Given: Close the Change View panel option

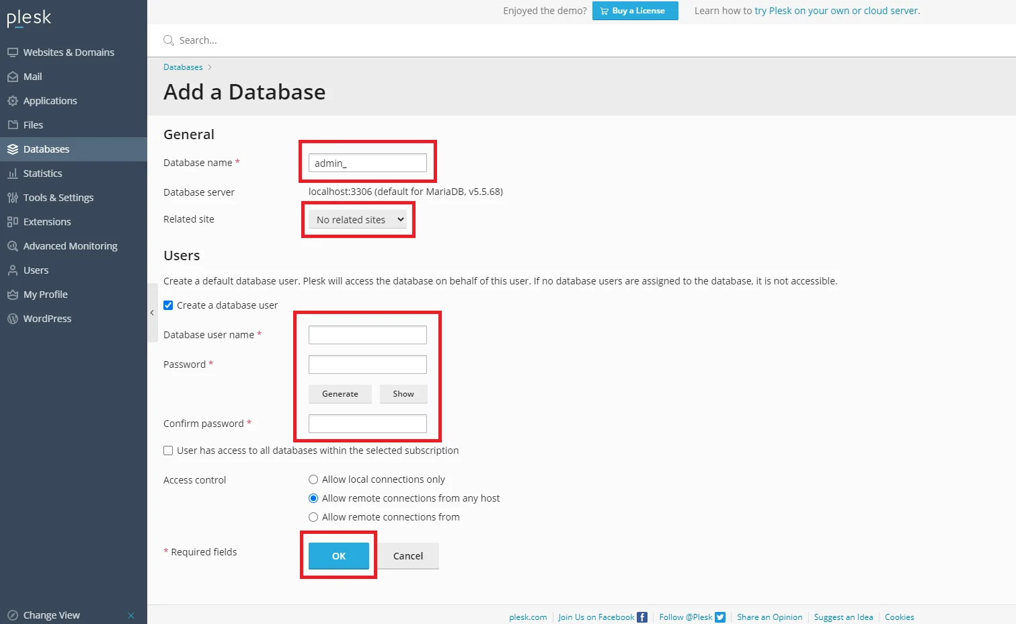Looking at the screenshot, I should [x=131, y=615].
